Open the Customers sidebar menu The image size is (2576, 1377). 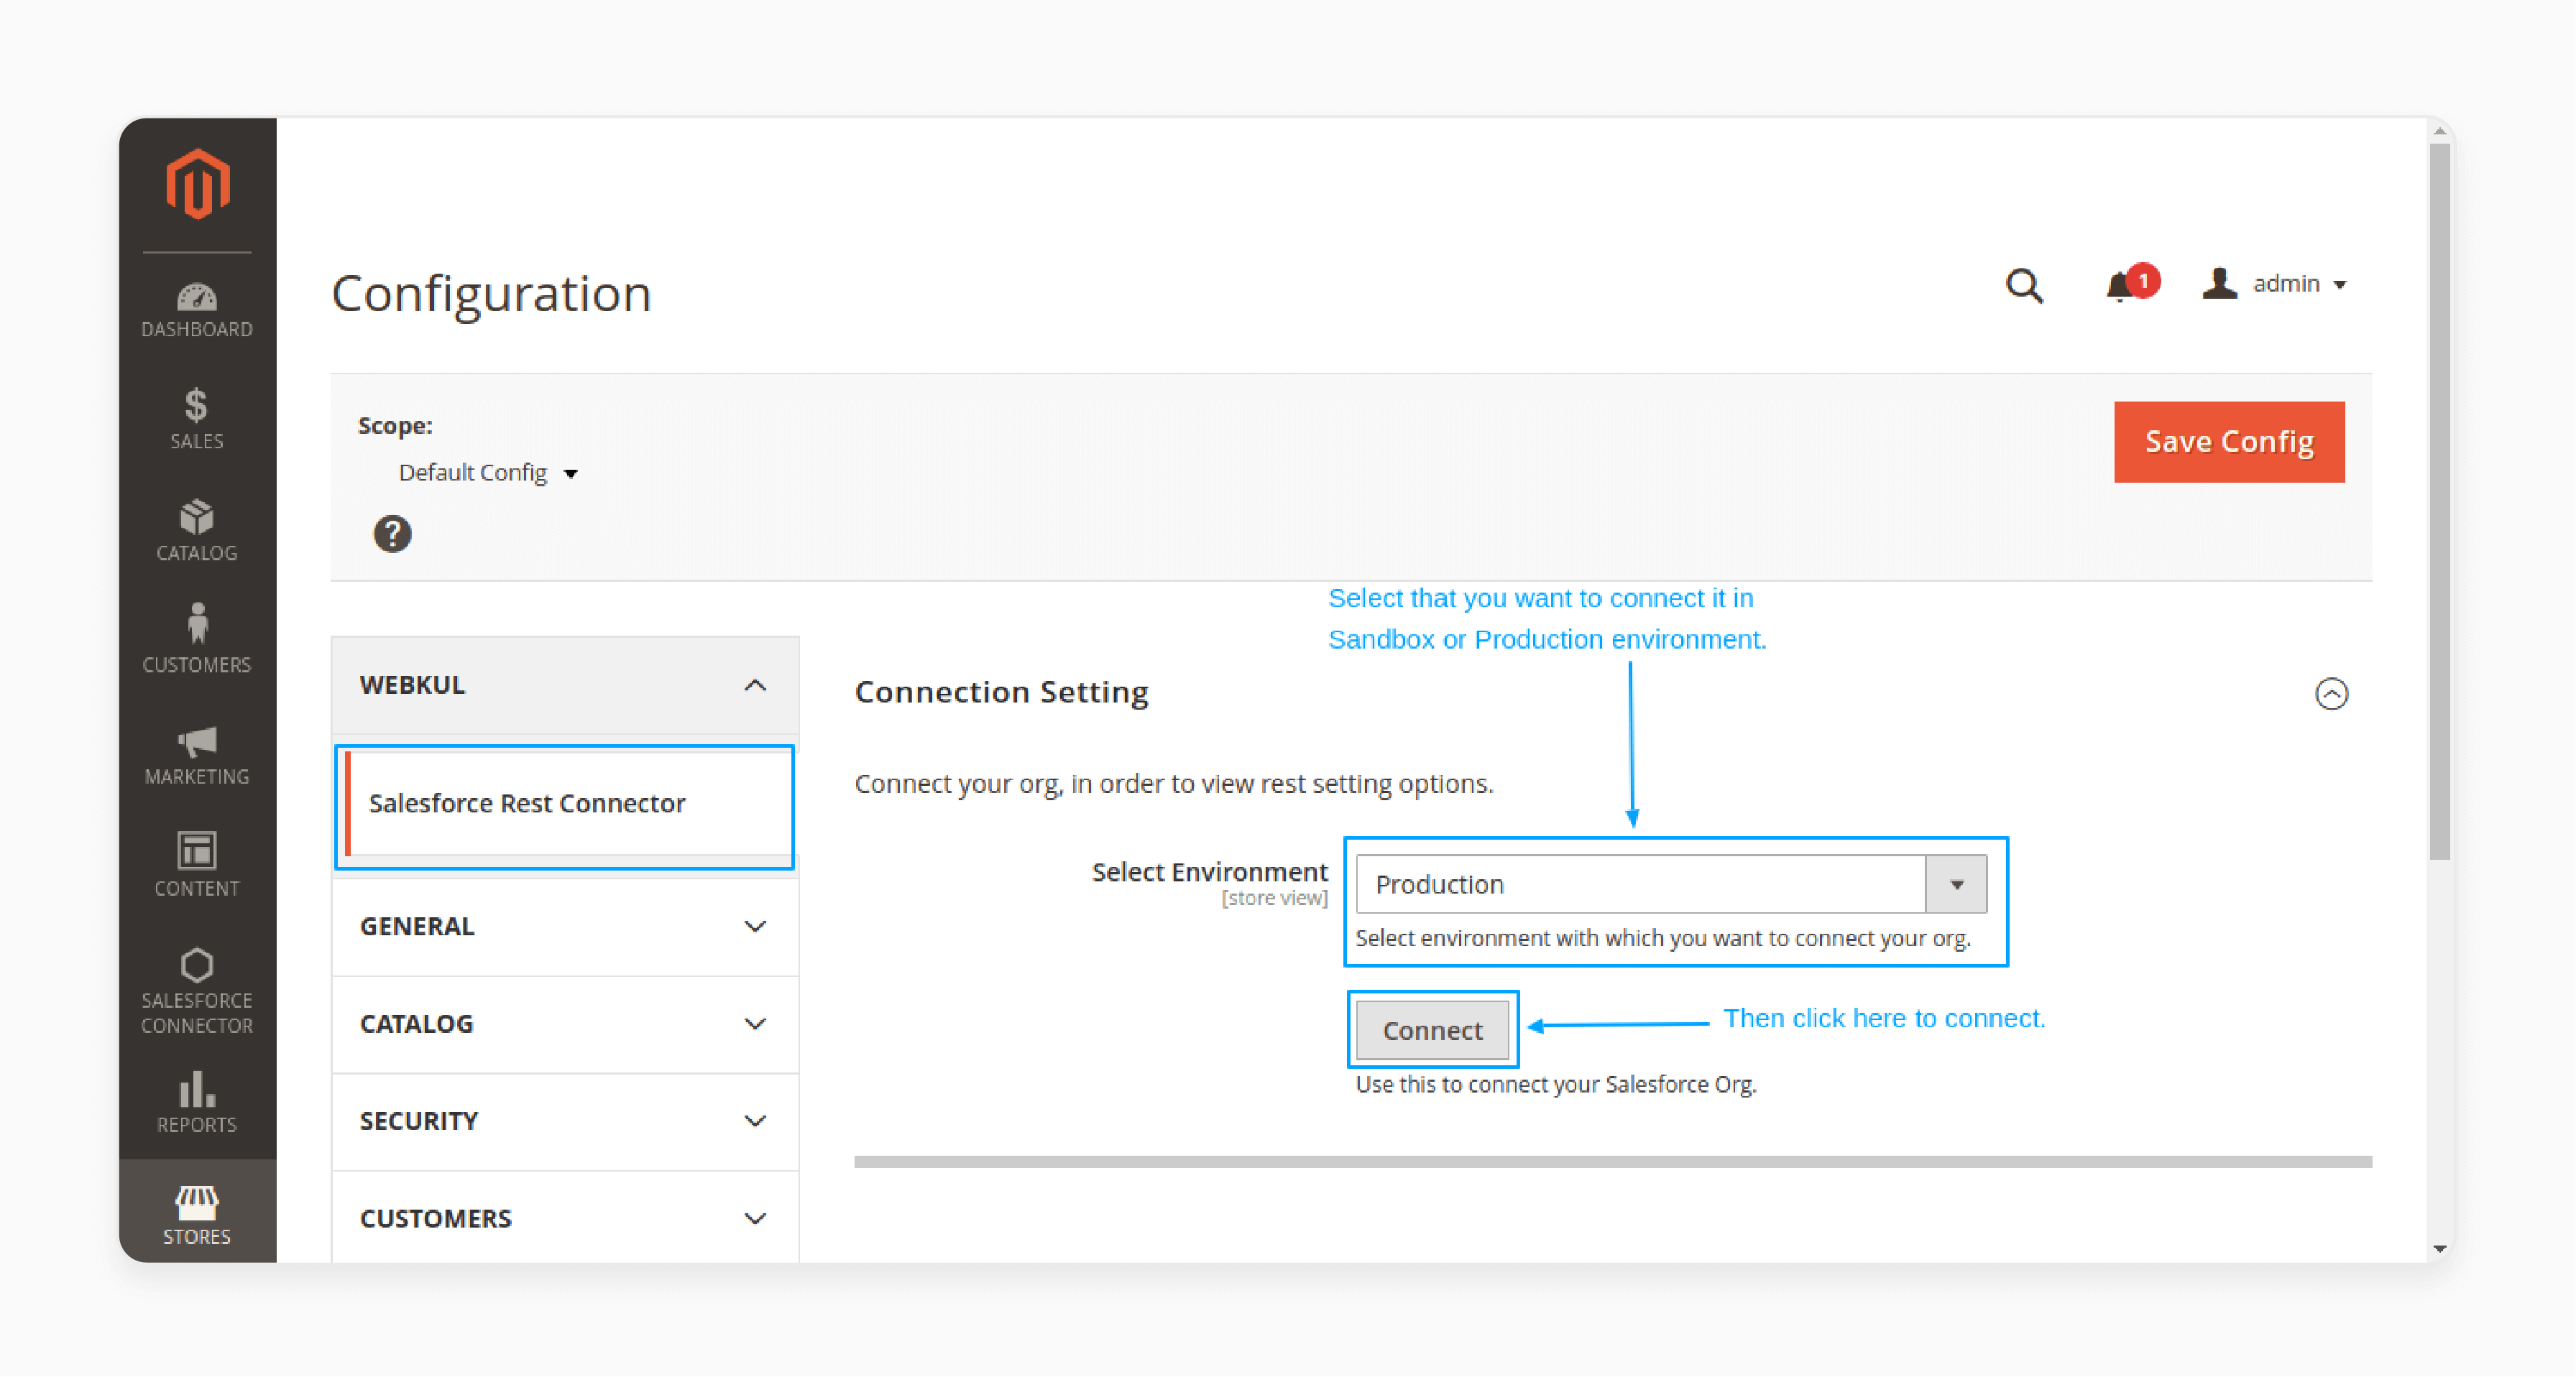[x=197, y=639]
